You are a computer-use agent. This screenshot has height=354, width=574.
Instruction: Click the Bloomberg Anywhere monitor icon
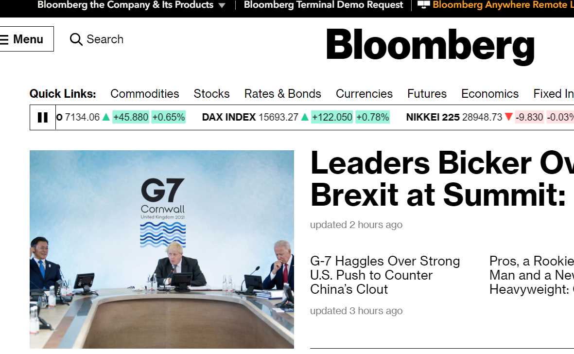click(x=424, y=5)
